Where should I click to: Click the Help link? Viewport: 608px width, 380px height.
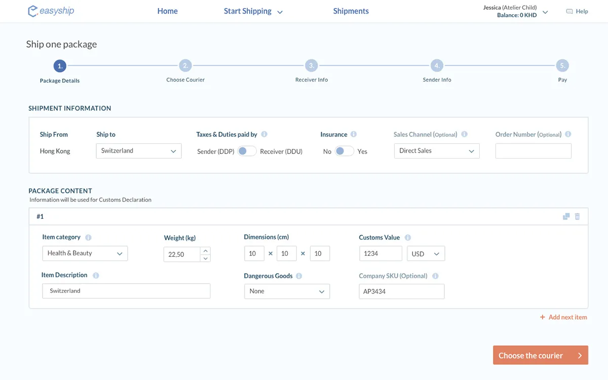(x=582, y=11)
